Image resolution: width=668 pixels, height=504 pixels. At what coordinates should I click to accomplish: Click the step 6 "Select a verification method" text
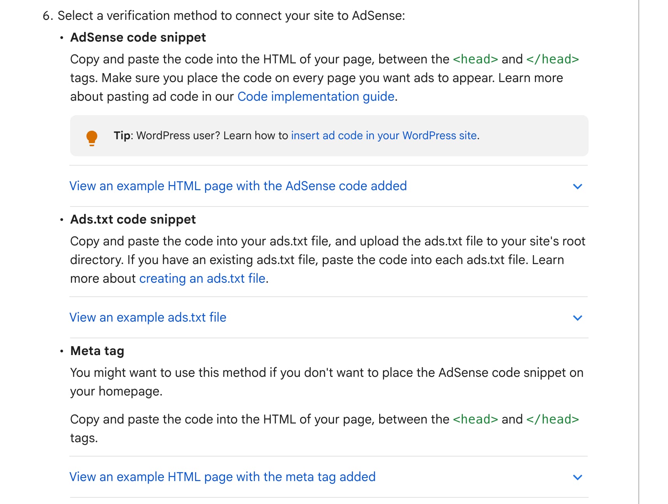(x=231, y=16)
